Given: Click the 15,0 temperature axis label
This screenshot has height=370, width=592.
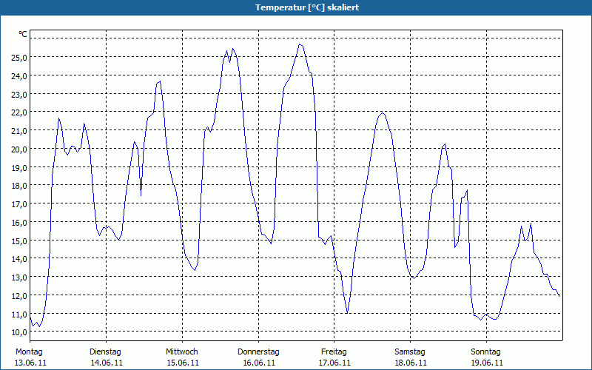Looking at the screenshot, I should tap(18, 241).
